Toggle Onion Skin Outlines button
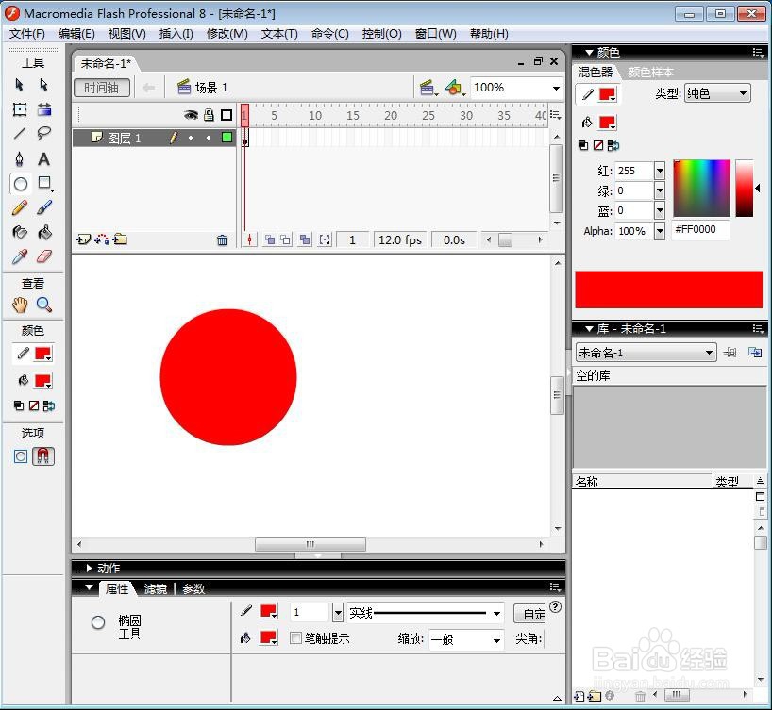This screenshot has width=772, height=710. 286,240
